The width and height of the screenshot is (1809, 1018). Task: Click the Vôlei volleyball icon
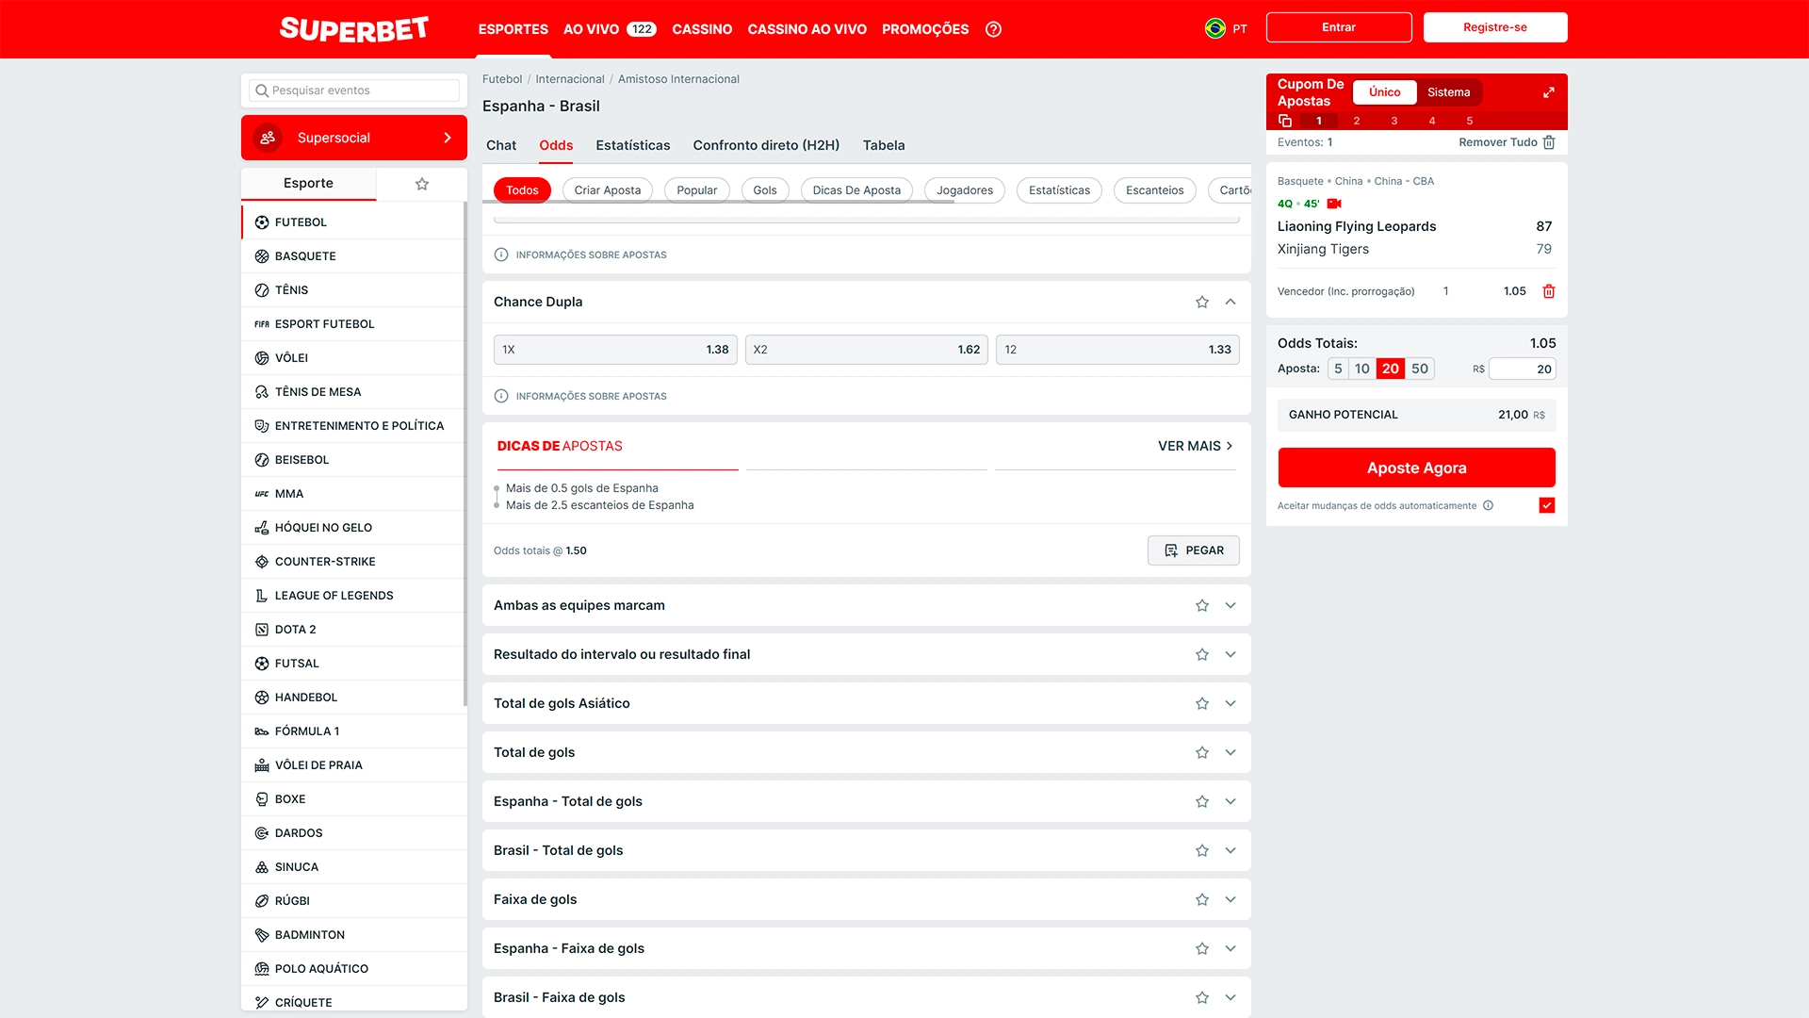click(x=262, y=358)
